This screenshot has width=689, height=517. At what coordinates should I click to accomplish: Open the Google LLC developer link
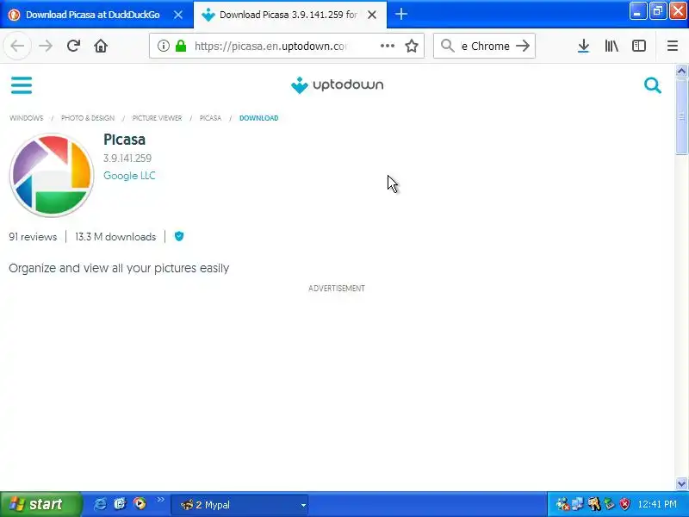(x=129, y=176)
